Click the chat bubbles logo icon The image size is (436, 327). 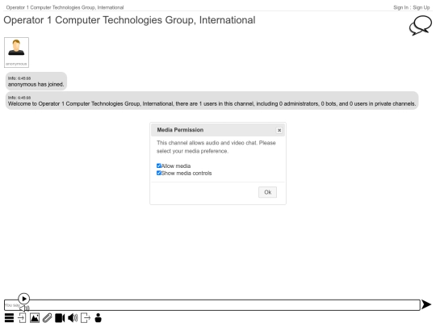tap(421, 25)
